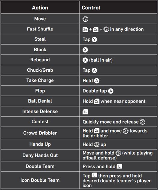The width and height of the screenshot is (158, 190).
Task: Click the L button icon in Double Team row
Action: (x=119, y=166)
